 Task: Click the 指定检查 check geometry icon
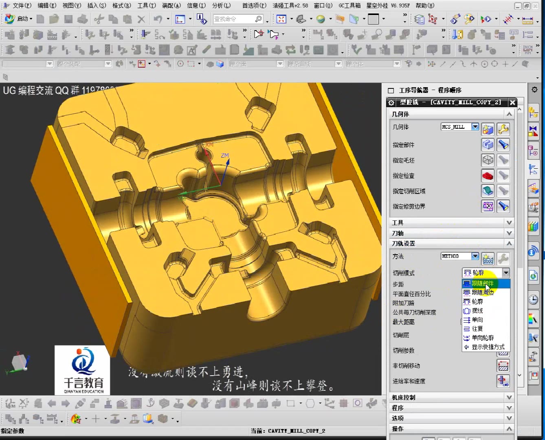[x=488, y=176]
